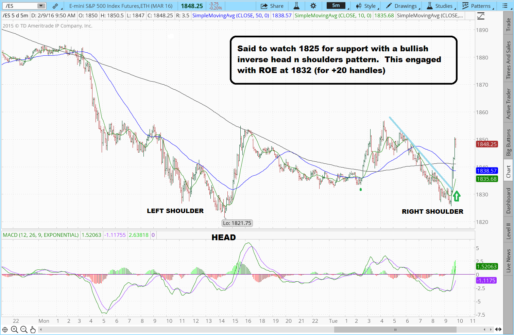Image resolution: width=514 pixels, height=335 pixels.
Task: Click the horizontal scrollbar thumb
Action: pyautogui.click(x=395, y=329)
